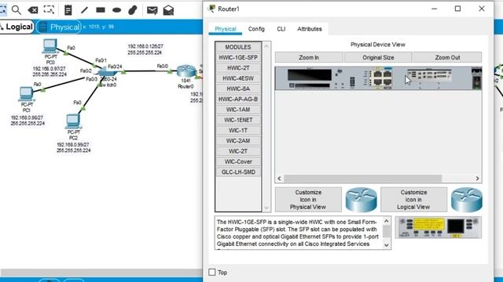Click device view right scroll arrow
Viewport: 503px width, 282px height.
(x=477, y=179)
